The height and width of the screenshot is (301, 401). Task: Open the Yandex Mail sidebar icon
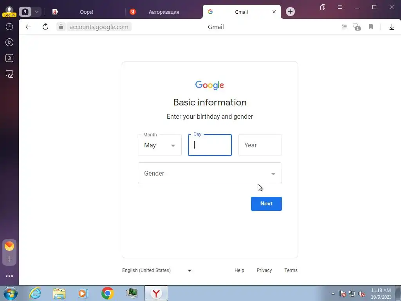point(9,246)
